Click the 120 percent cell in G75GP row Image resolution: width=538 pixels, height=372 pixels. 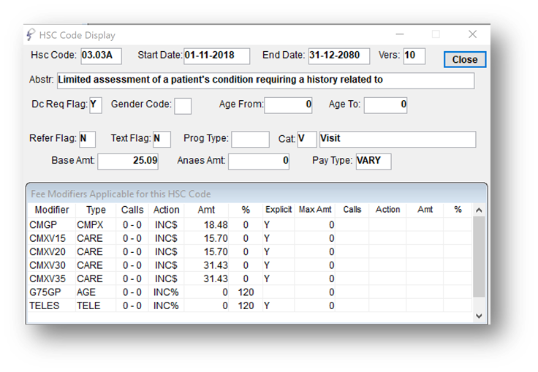pyautogui.click(x=246, y=292)
